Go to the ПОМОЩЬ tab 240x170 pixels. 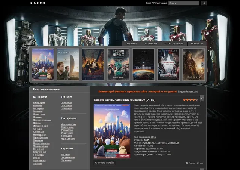(x=197, y=44)
